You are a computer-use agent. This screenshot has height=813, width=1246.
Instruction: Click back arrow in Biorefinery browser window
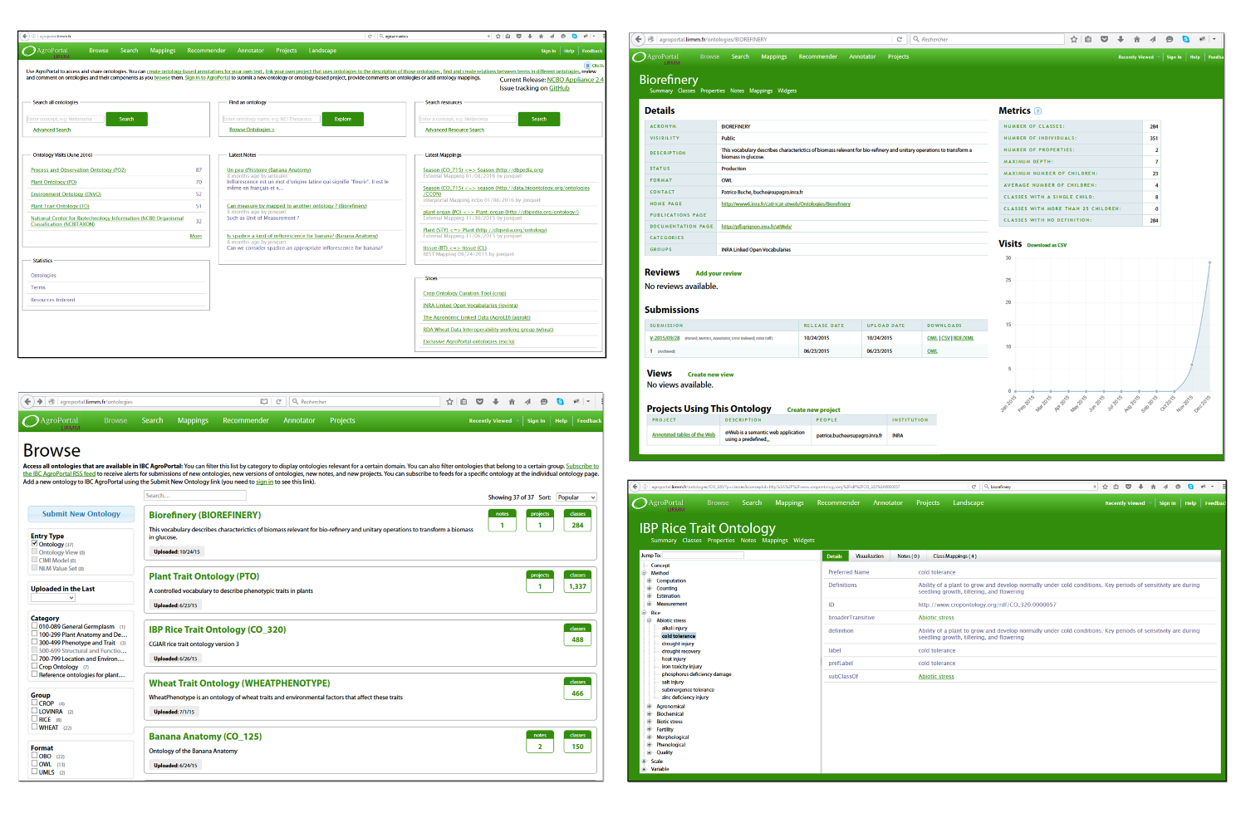coord(638,39)
